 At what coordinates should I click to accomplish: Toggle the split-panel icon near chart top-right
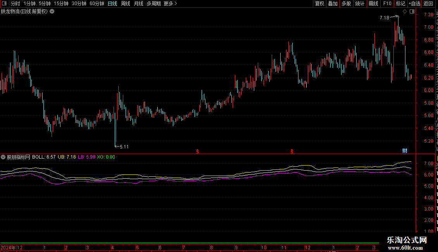coord(412,12)
